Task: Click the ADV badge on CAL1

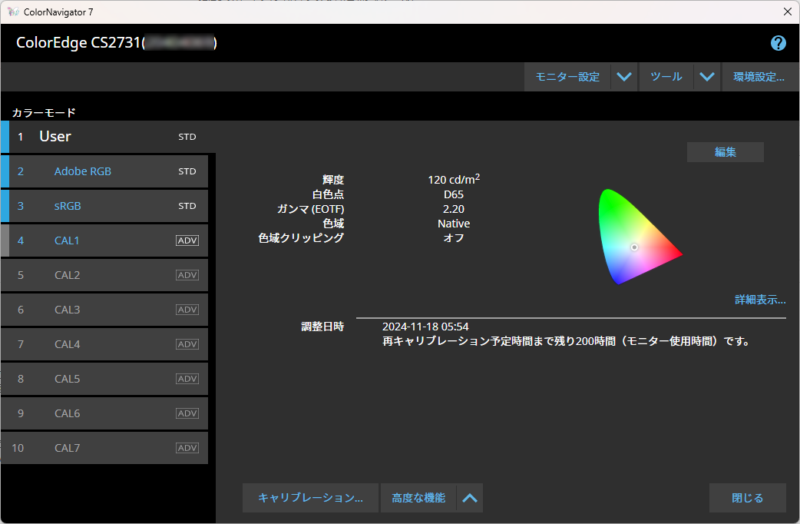Action: pos(187,240)
